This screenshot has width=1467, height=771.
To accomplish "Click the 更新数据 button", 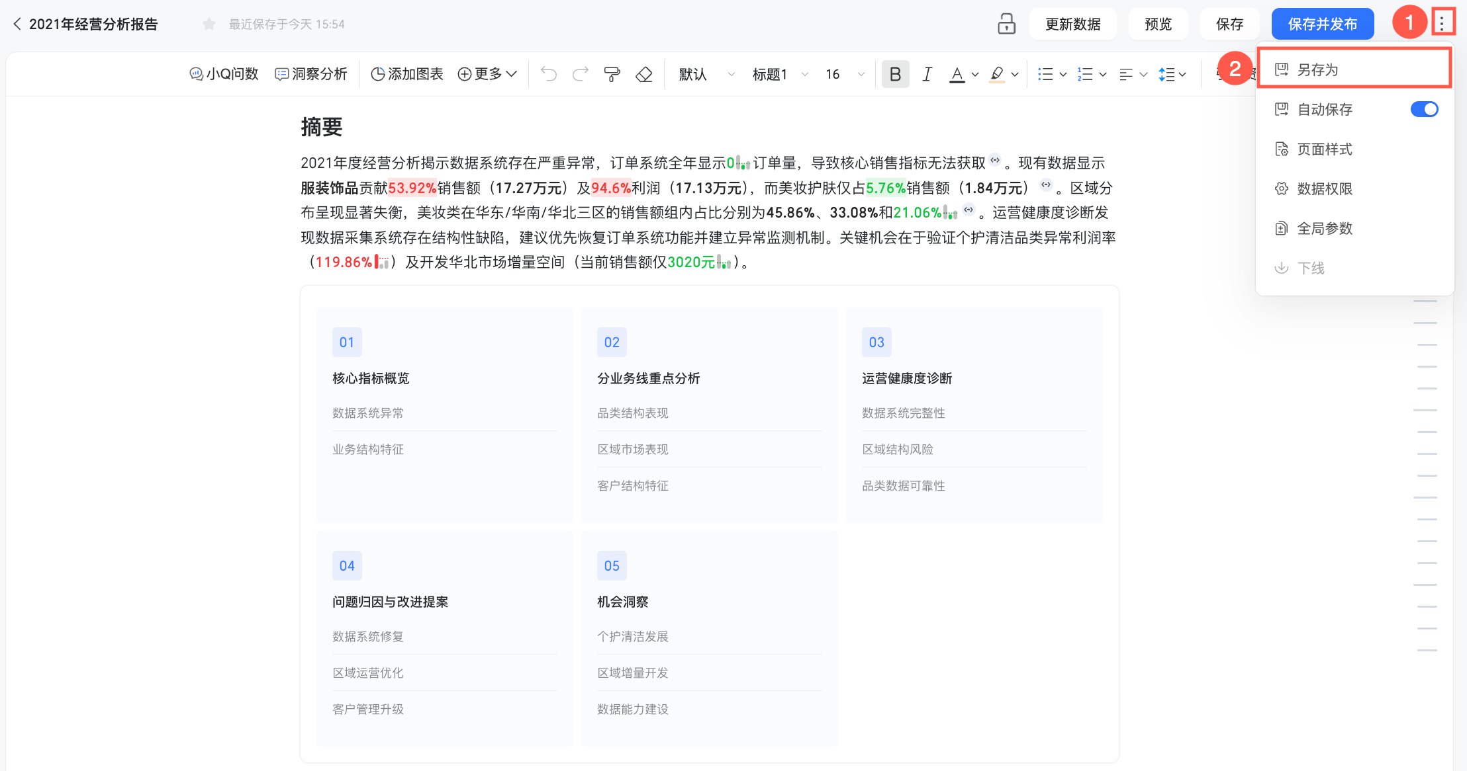I will click(1072, 24).
